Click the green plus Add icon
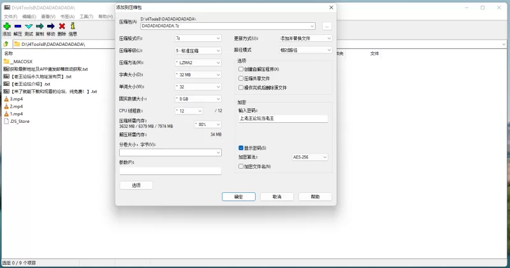 pos(7,26)
